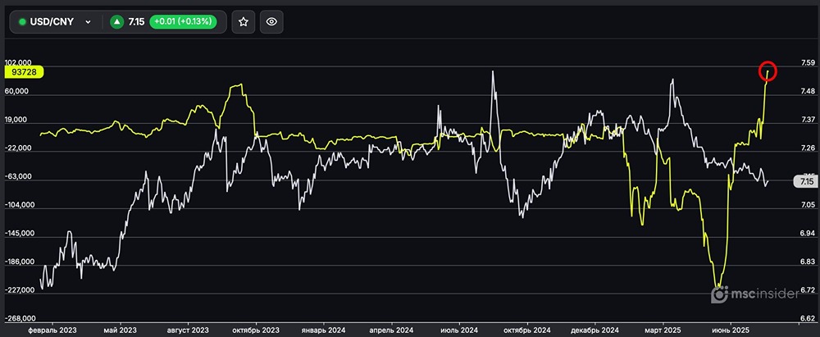The height and width of the screenshot is (337, 820).
Task: Click the green up-arrow price indicator
Action: 116,22
